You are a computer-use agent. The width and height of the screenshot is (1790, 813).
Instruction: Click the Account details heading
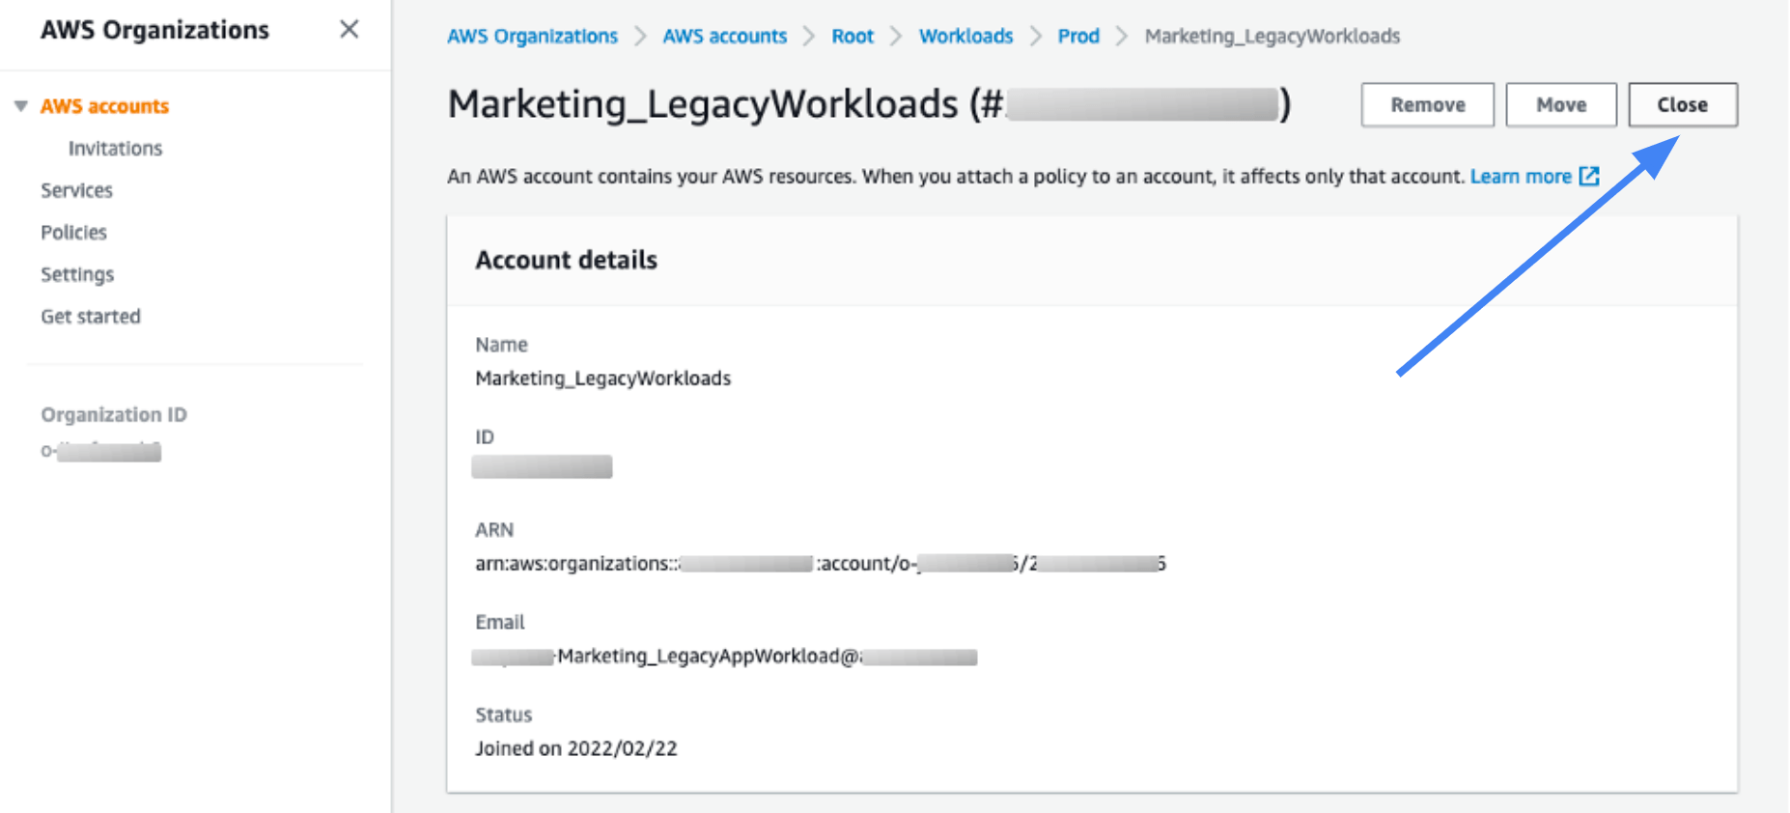coord(566,260)
